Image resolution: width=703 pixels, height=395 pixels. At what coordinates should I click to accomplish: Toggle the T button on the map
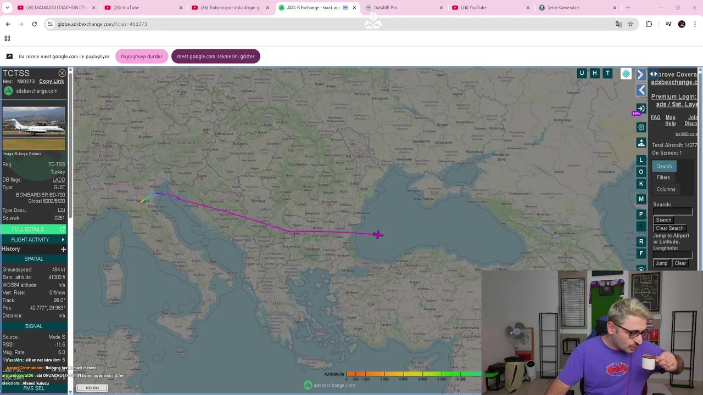pos(607,73)
